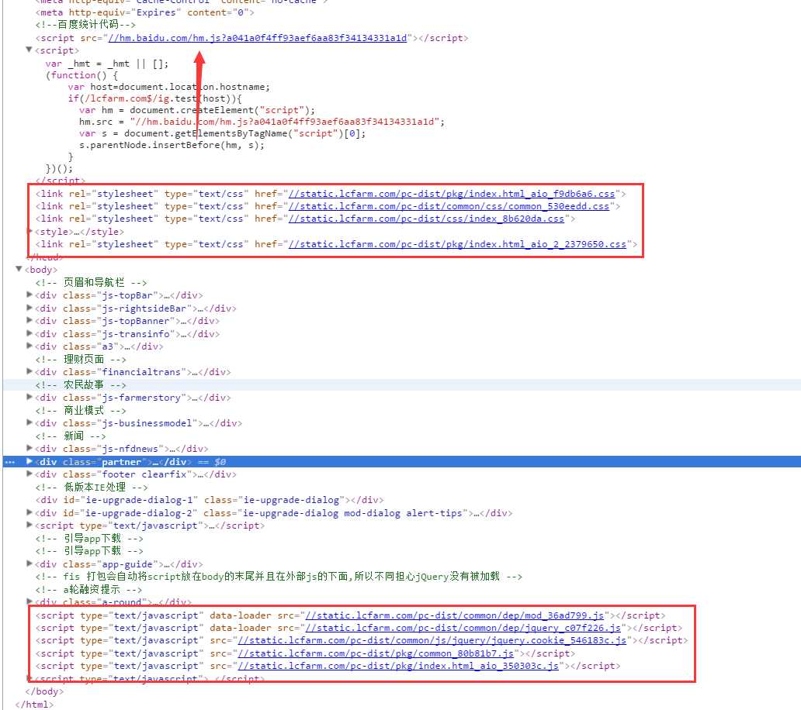Select the 页眉和导航栏 comment line

click(x=91, y=283)
